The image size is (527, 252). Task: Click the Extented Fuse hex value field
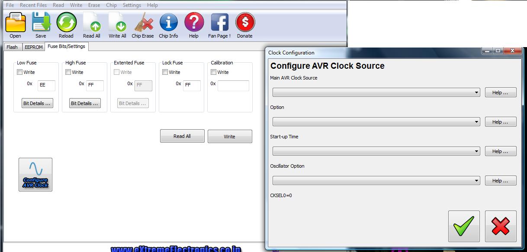pyautogui.click(x=144, y=86)
